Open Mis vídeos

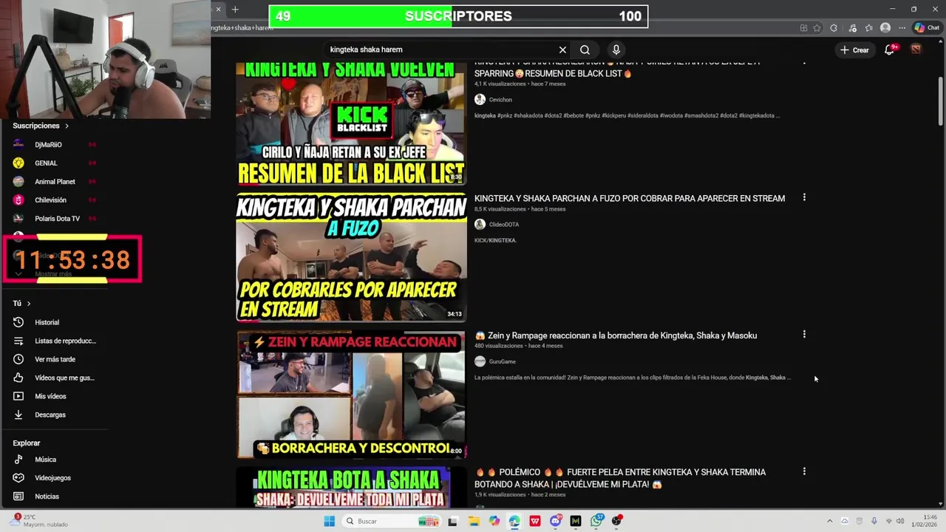tap(55, 396)
